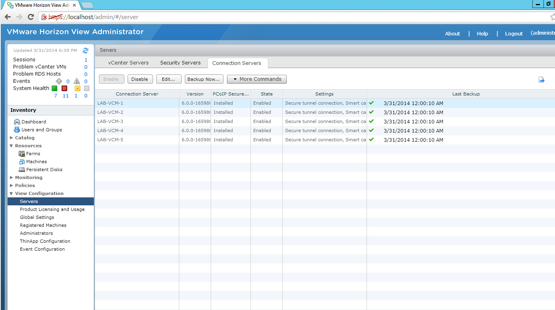This screenshot has height=310, width=555.
Task: Click the red health count 11
Action: [x=66, y=96]
